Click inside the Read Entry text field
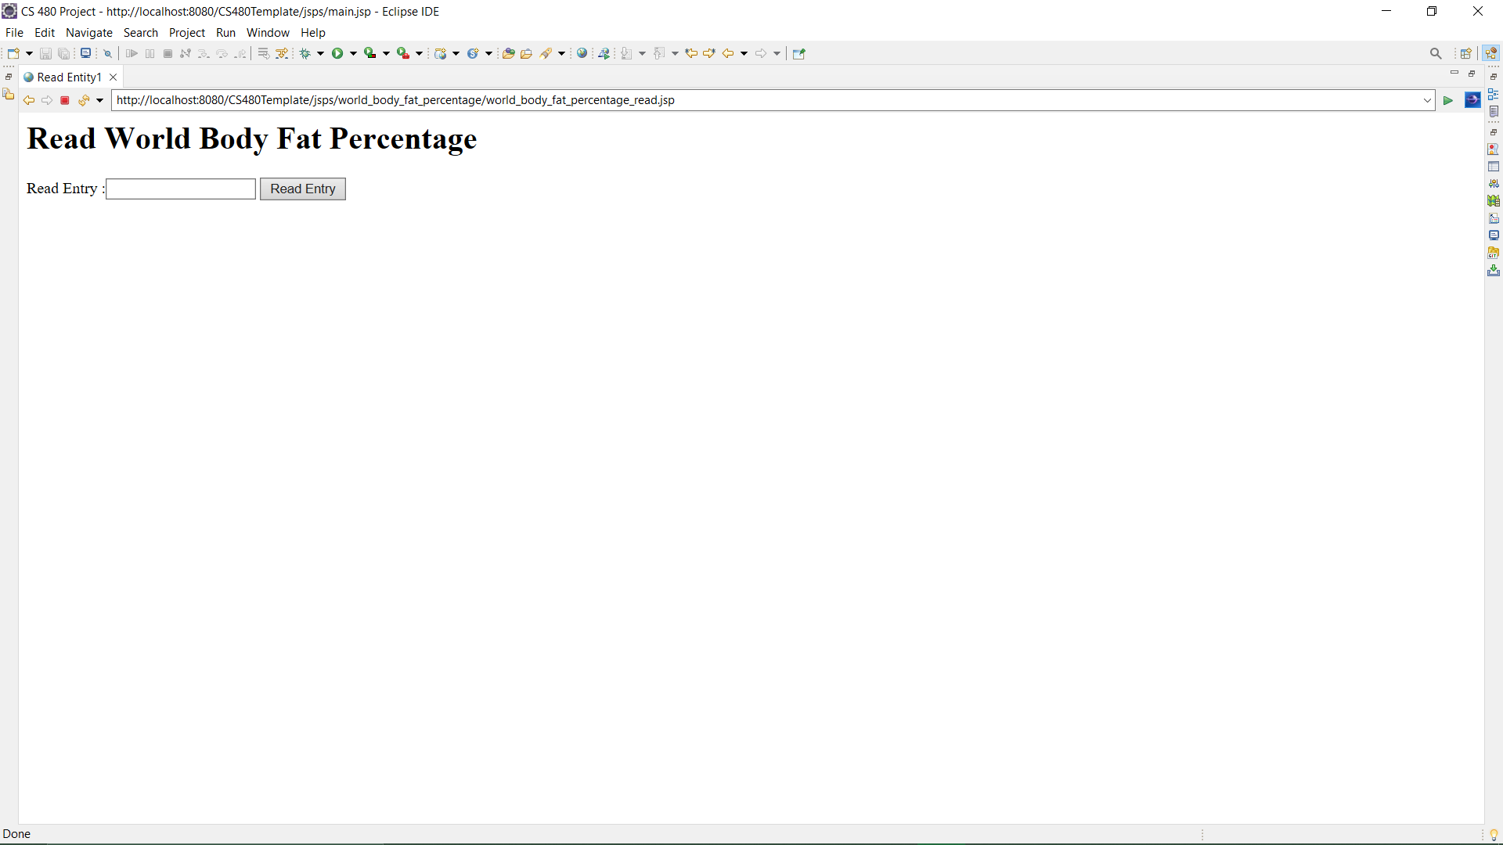 [x=180, y=189]
